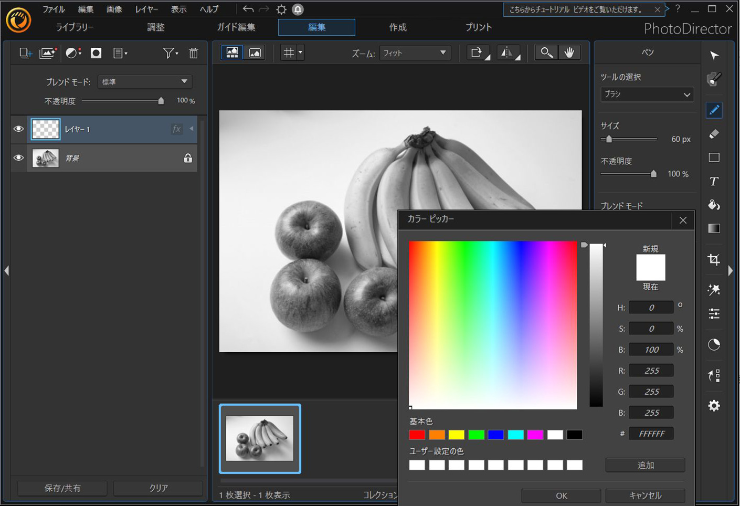The image size is (740, 506).
Task: Click the '追加' button
Action: pyautogui.click(x=645, y=465)
